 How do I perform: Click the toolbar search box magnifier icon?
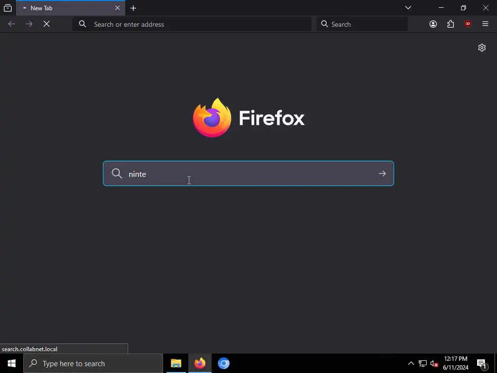324,24
